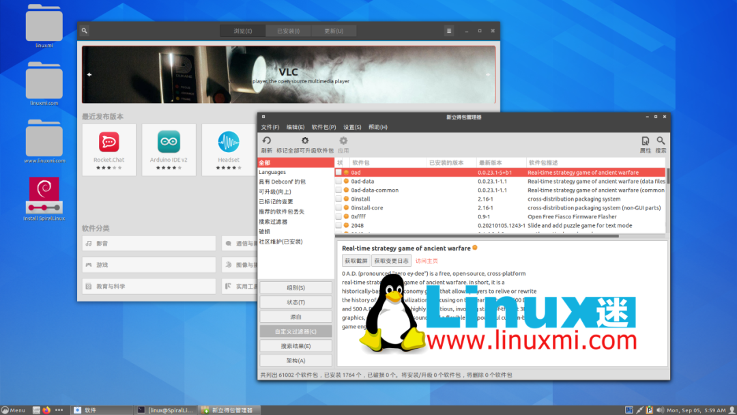Viewport: 737px width, 415px height.
Task: Open the 文件(F) menu in Synaptic
Action: [270, 128]
